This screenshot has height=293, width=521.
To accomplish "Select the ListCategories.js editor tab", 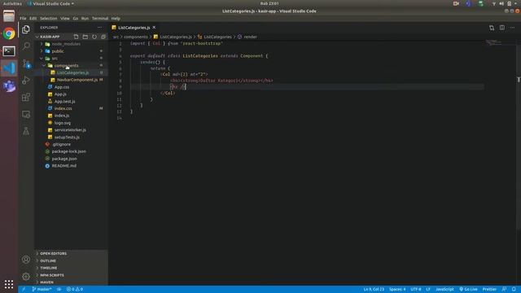I will coord(134,28).
